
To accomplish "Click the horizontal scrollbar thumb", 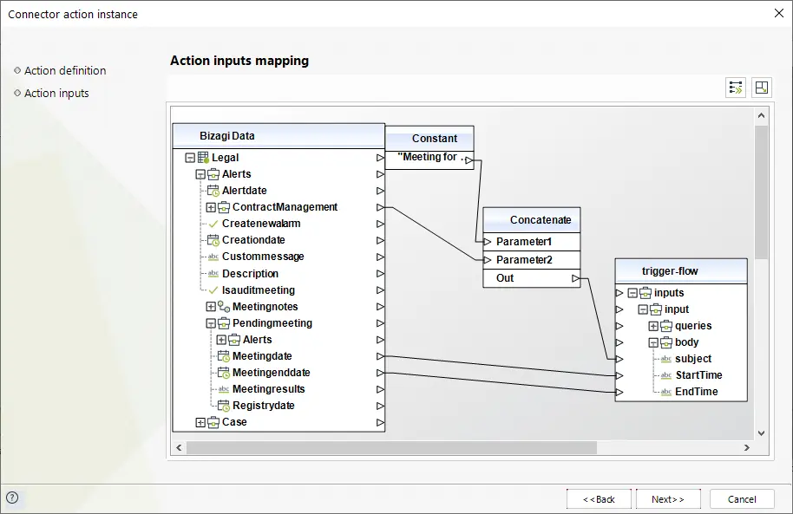I will tap(391, 448).
